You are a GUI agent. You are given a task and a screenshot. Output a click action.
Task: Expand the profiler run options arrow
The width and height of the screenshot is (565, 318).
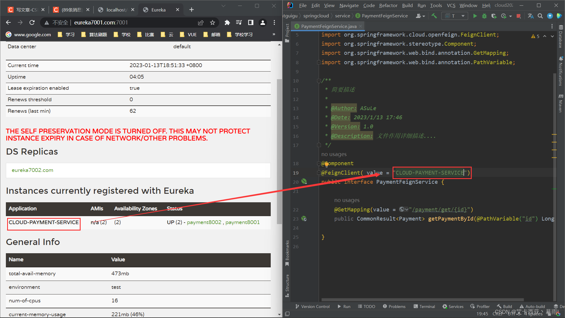(x=510, y=16)
